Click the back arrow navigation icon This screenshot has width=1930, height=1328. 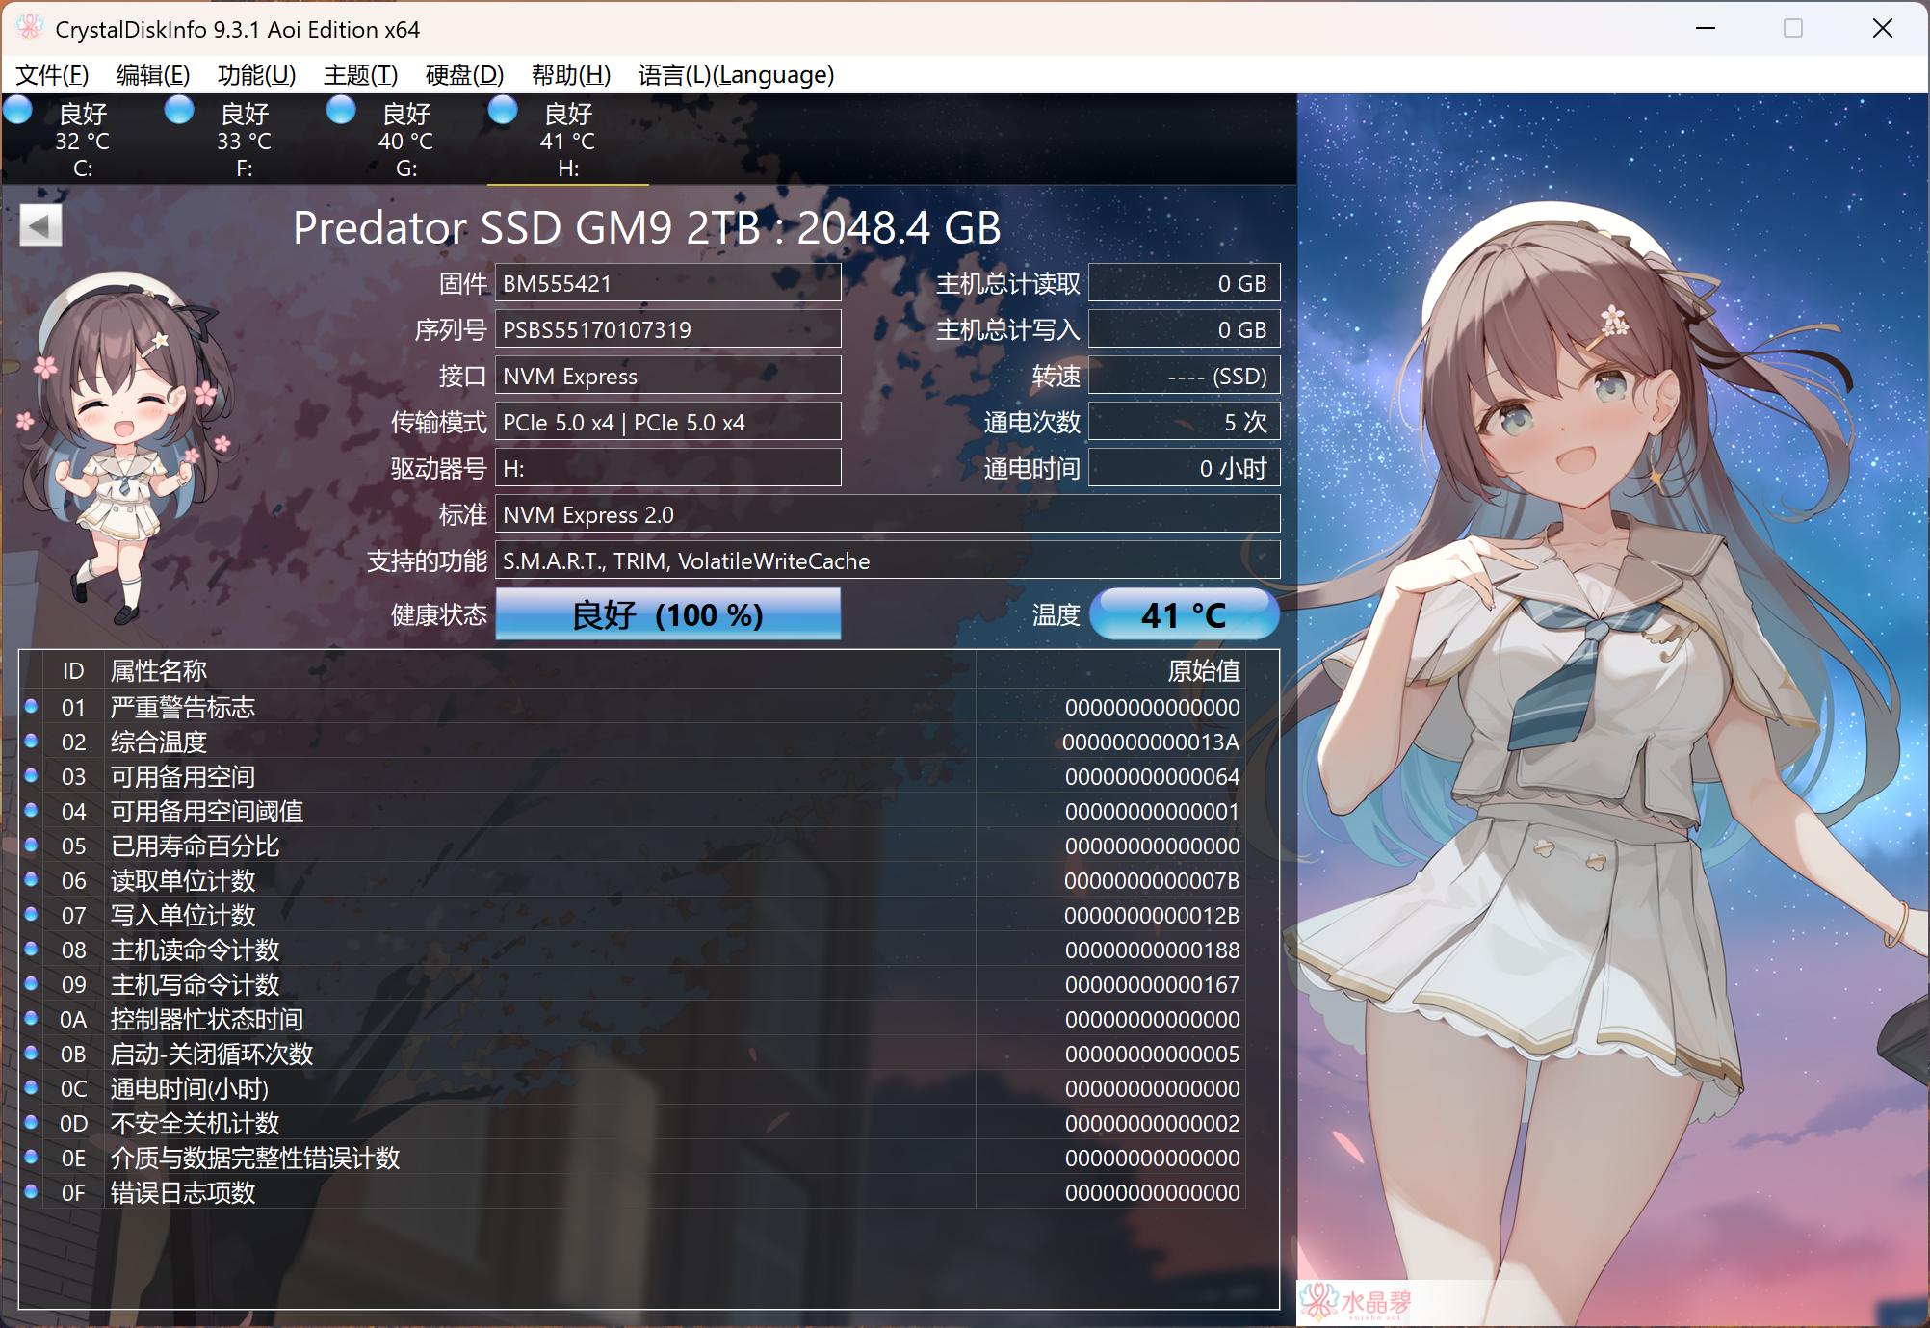tap(39, 224)
